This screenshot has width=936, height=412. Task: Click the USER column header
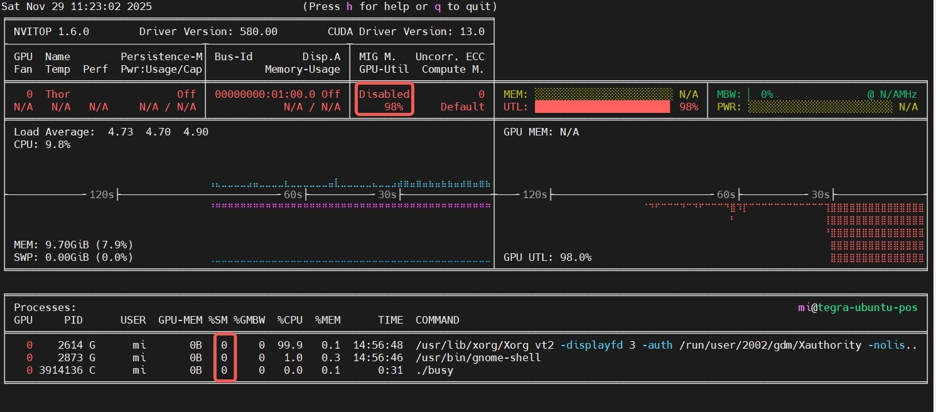click(x=133, y=320)
